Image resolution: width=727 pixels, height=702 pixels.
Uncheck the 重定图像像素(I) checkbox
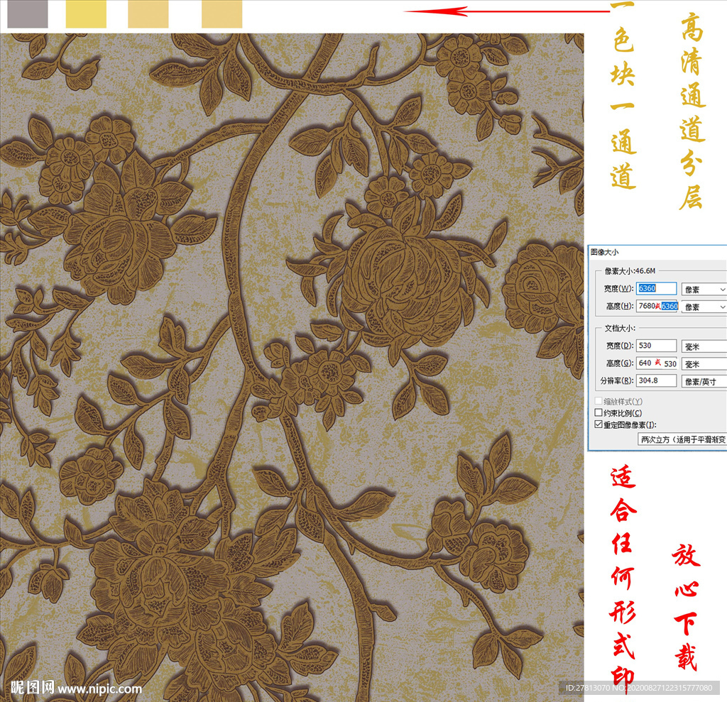coord(598,424)
